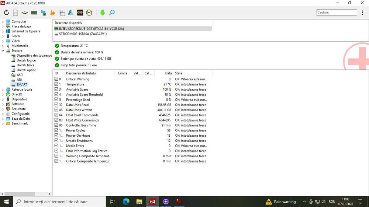This screenshot has width=369, height=207.
Task: Open the Software tree item
Action: click(18, 104)
